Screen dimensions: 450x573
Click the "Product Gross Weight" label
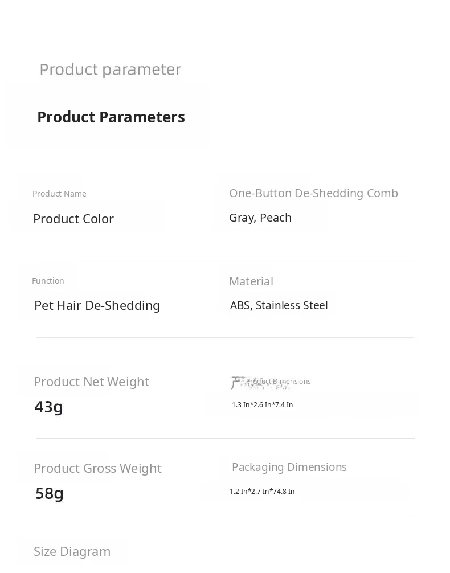click(x=97, y=468)
